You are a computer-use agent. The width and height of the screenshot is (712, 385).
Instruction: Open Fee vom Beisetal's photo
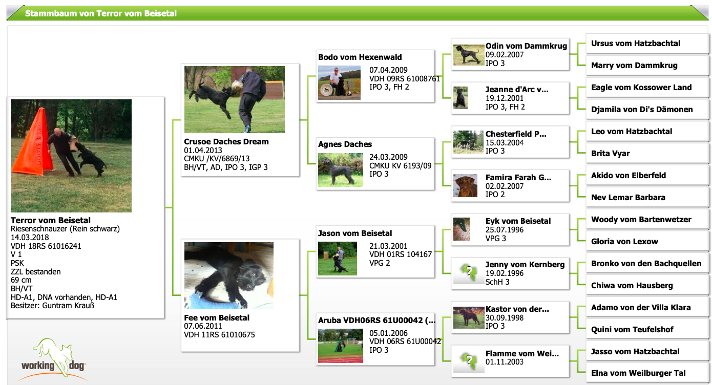[x=229, y=275]
